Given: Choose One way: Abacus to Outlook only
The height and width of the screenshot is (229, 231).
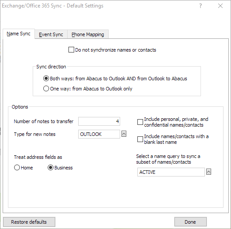Looking at the screenshot, I should [46, 89].
